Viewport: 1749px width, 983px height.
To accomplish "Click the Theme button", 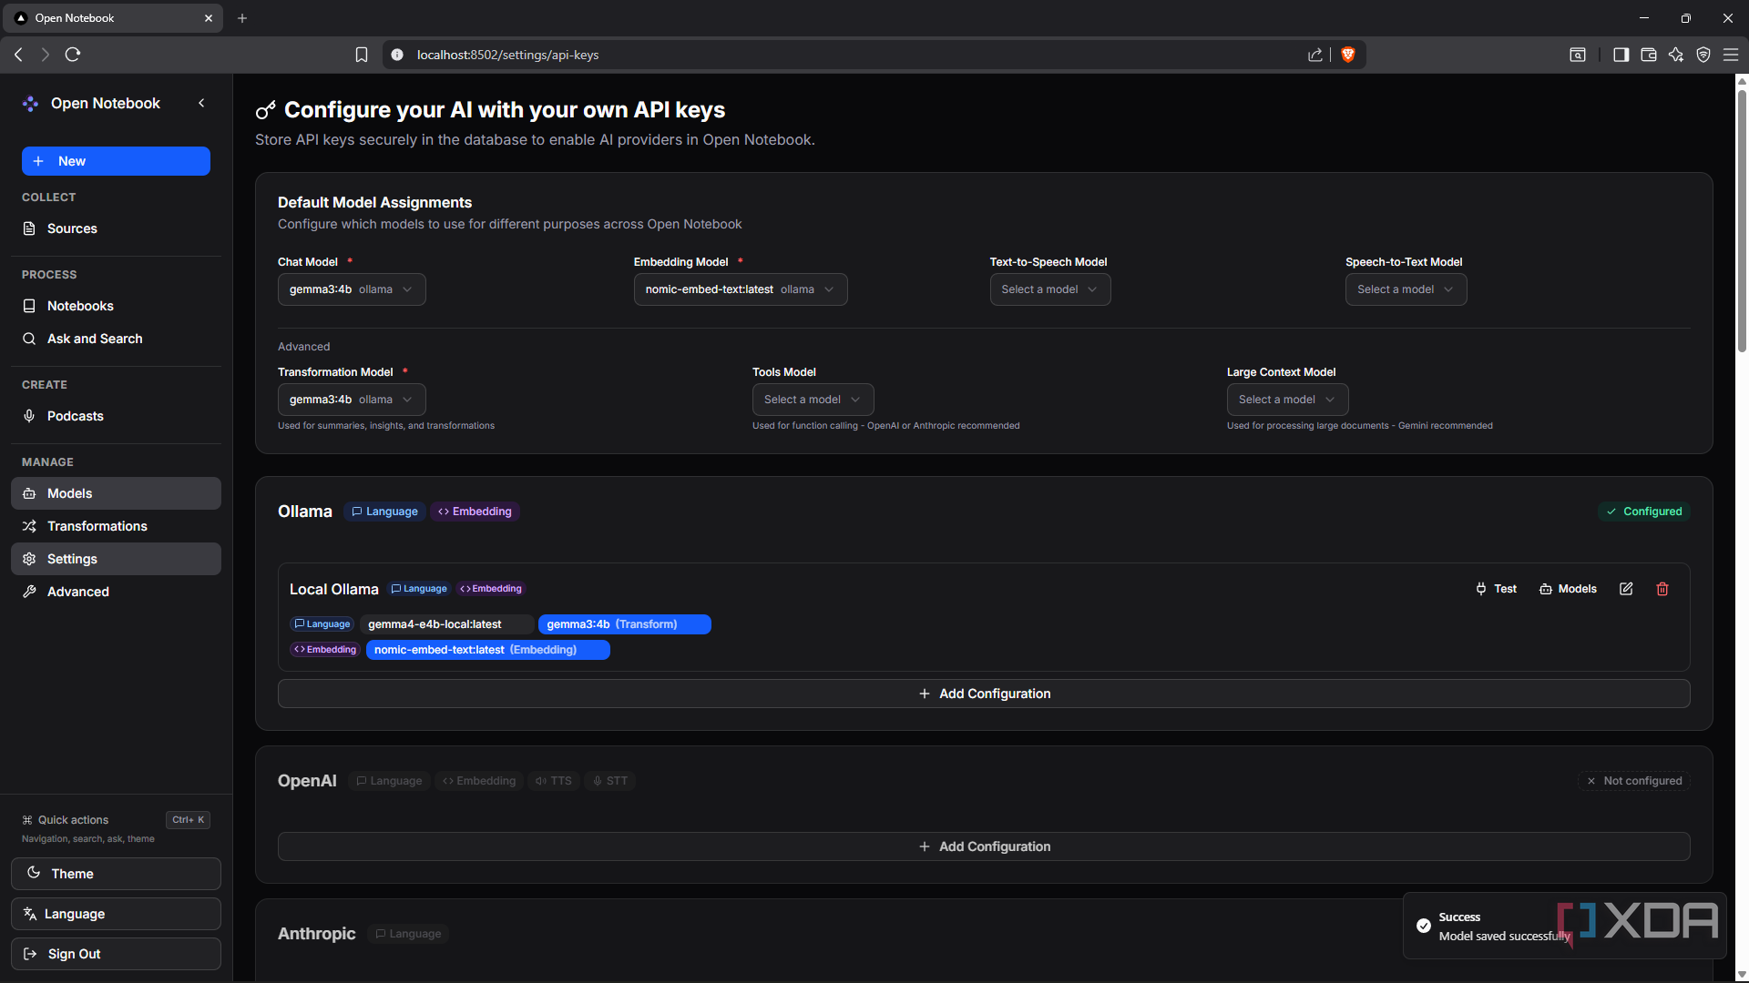I will pyautogui.click(x=116, y=874).
